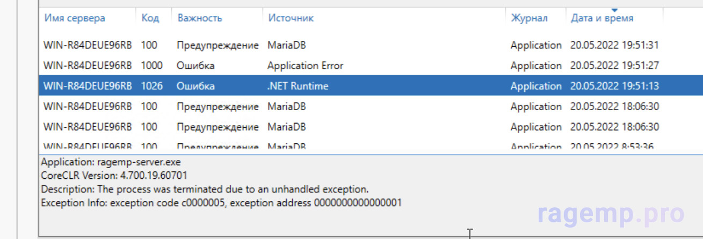The width and height of the screenshot is (703, 239).
Task: Sort the list by Важность column
Action: [x=200, y=18]
